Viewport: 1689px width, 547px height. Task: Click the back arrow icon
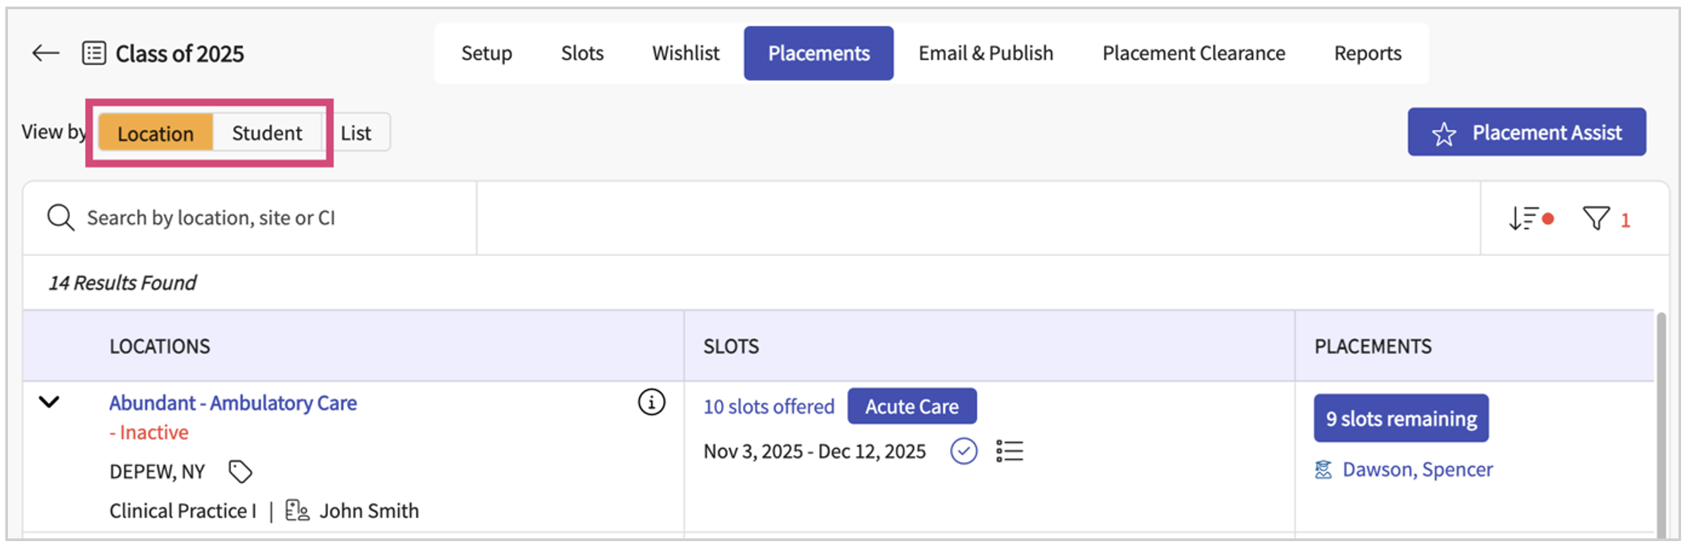(x=46, y=53)
